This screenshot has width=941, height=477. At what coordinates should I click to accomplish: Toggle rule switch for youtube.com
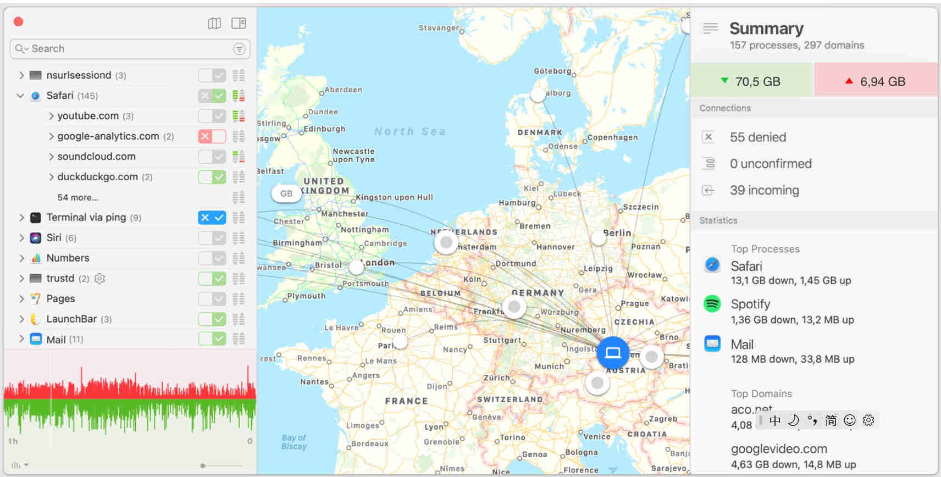click(212, 116)
